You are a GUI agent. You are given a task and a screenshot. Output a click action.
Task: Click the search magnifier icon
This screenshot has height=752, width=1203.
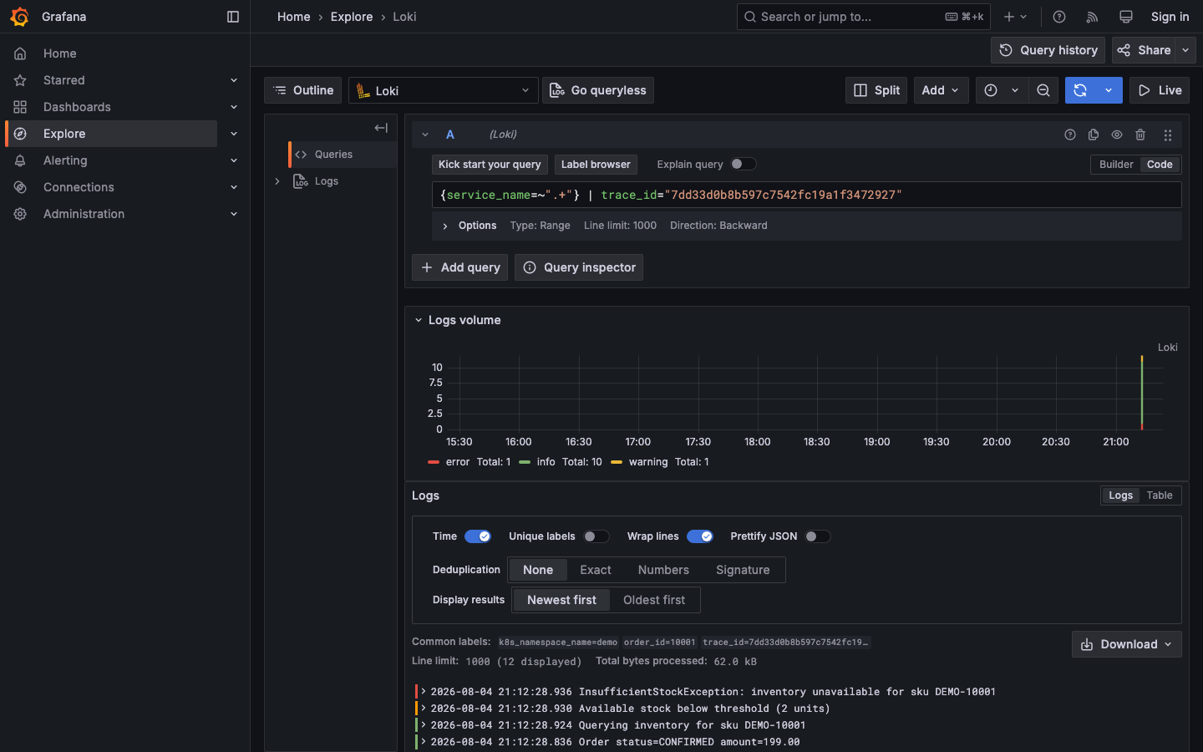[750, 17]
